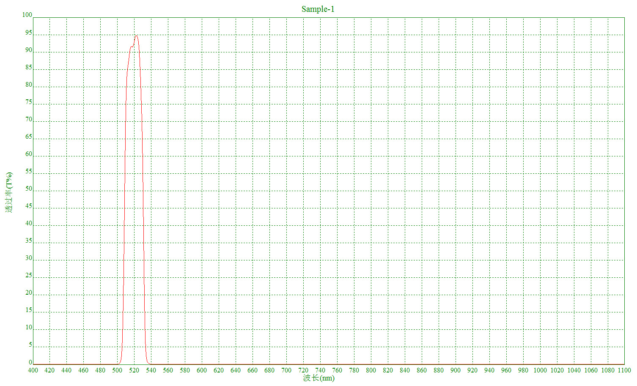Viewport: 637px width, 386px height.
Task: Click transmittance axis tick 90
Action: tap(29, 50)
